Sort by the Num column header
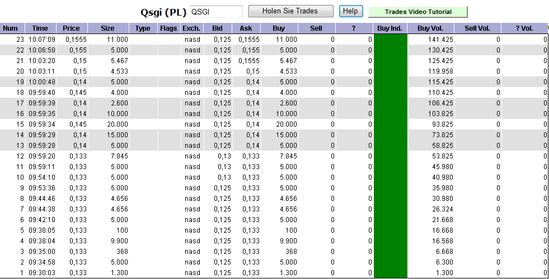The height and width of the screenshot is (279, 549). pos(10,28)
